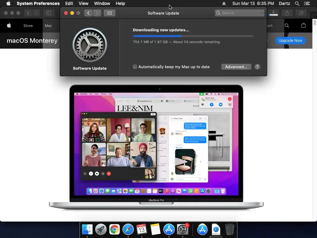Click the eject icon in the menu bar
The image size is (317, 238).
tap(224, 3)
